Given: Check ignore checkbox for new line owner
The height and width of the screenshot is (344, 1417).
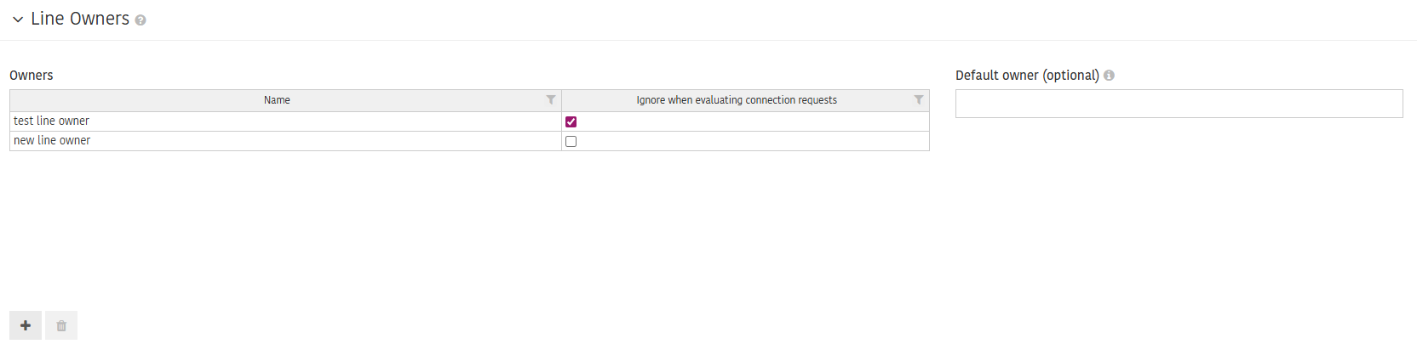Looking at the screenshot, I should pyautogui.click(x=571, y=141).
